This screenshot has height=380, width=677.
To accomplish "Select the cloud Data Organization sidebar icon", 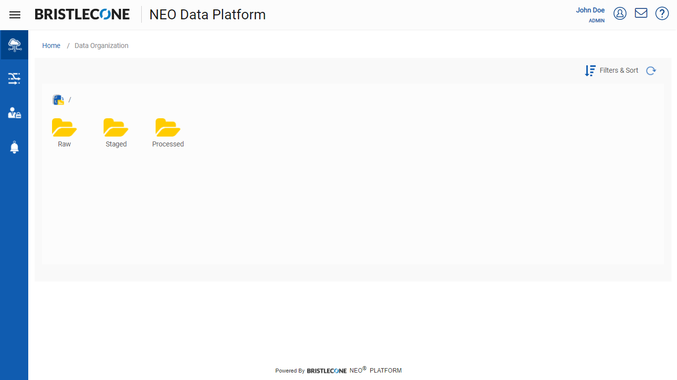I will (14, 45).
